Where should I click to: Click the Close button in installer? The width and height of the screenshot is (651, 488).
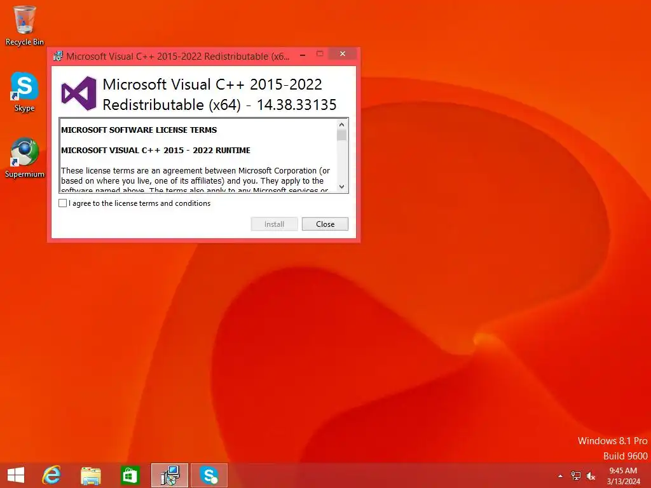325,224
